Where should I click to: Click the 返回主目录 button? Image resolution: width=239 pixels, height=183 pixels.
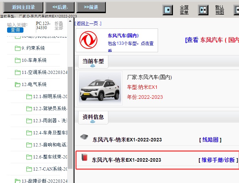click(23, 7)
